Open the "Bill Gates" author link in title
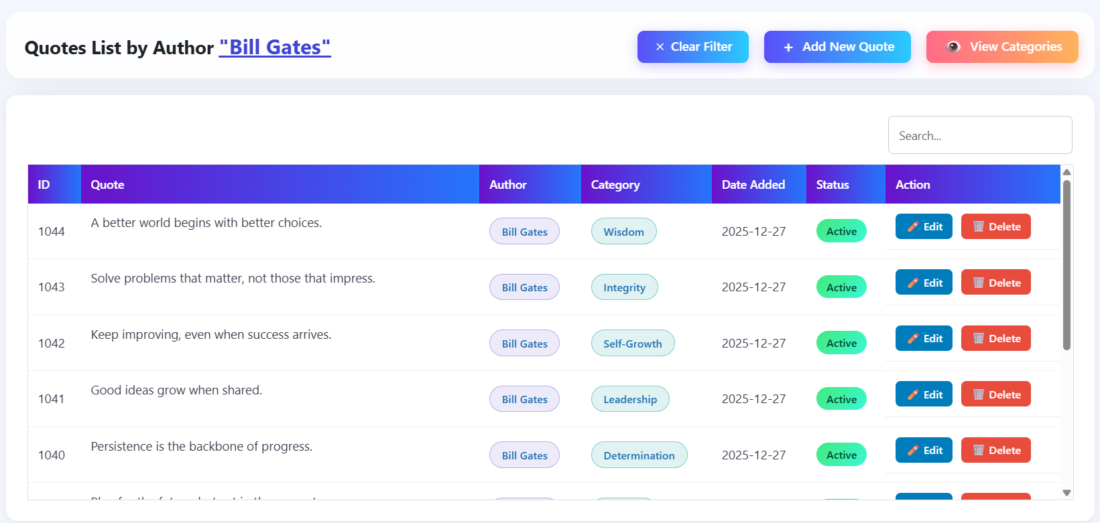The image size is (1100, 523). tap(275, 48)
